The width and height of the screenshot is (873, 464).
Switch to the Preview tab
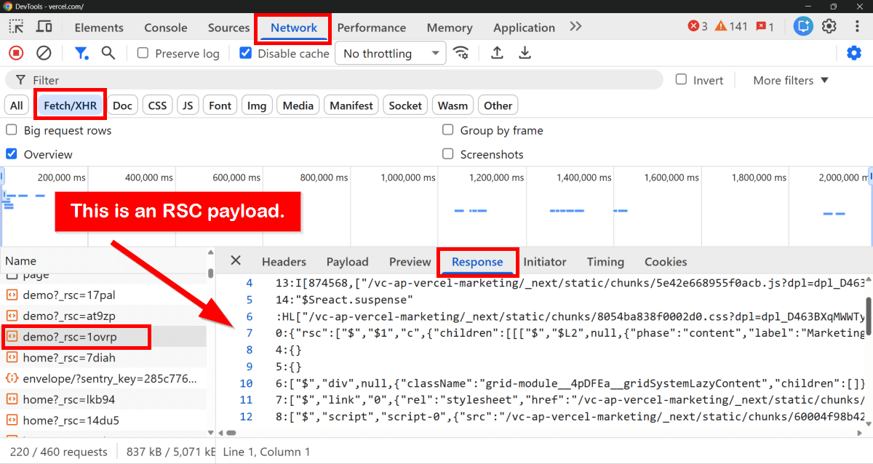click(x=410, y=261)
